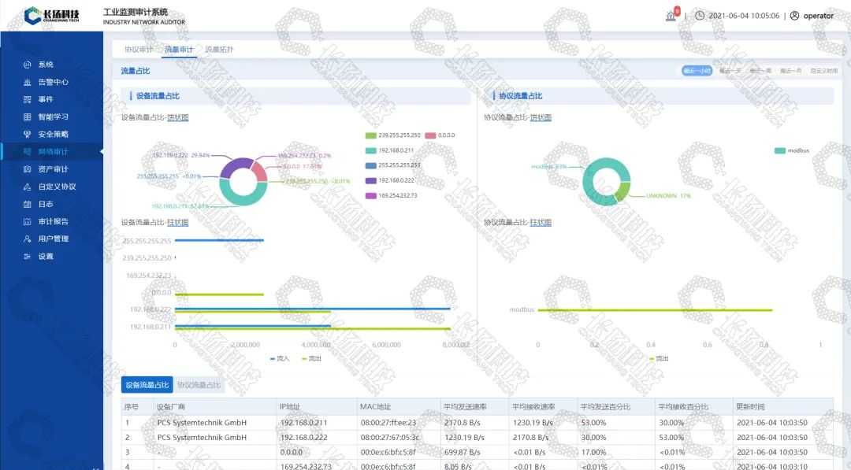Open the alarm bell notification icon
The image size is (851, 470).
click(671, 16)
